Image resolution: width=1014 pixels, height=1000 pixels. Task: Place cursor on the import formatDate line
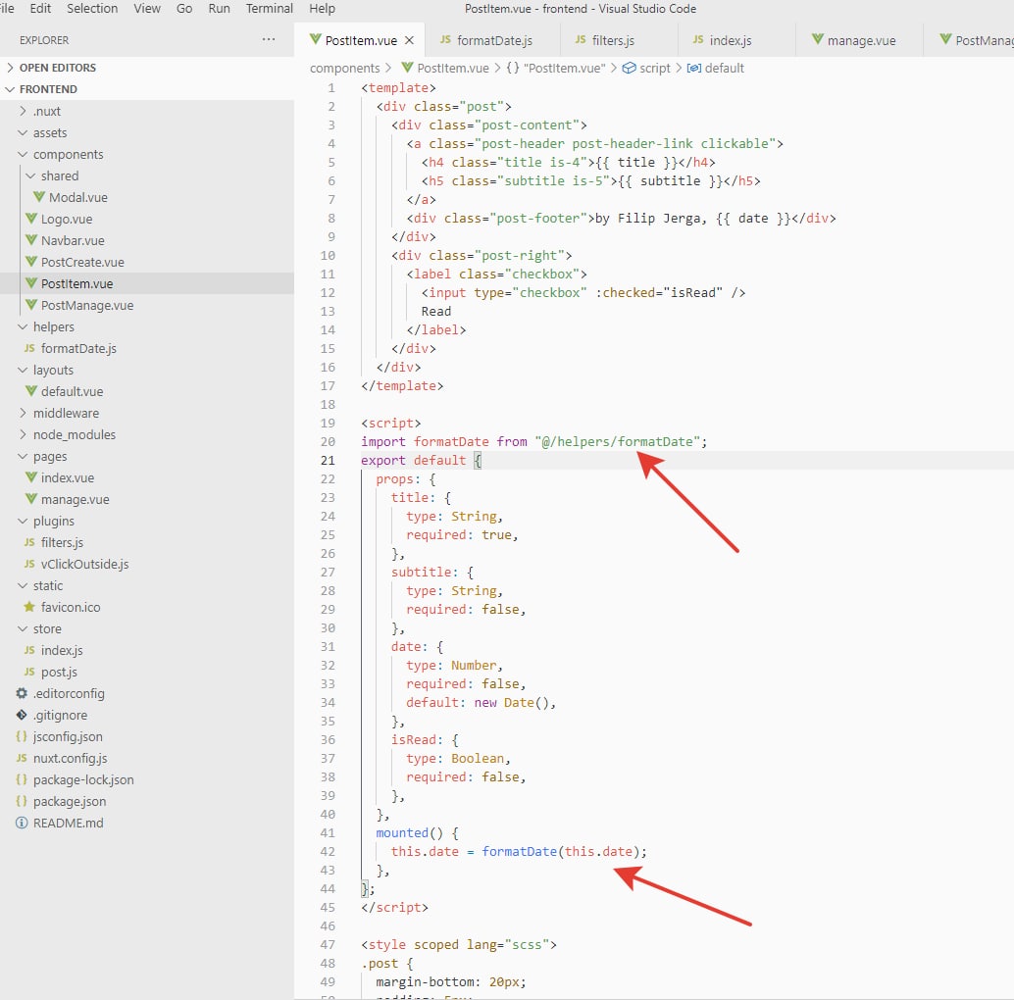[x=534, y=441]
